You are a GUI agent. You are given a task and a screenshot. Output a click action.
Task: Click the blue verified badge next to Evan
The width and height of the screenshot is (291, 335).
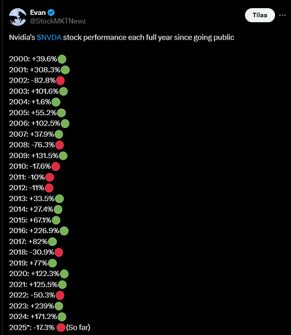tap(52, 13)
